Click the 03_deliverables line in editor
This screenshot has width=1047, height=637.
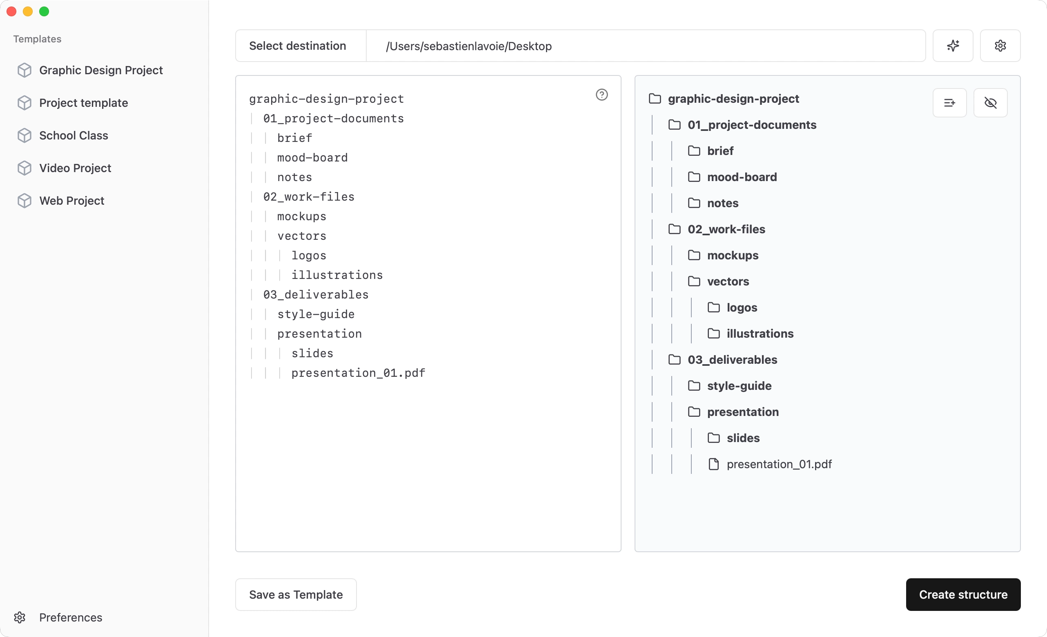[315, 294]
